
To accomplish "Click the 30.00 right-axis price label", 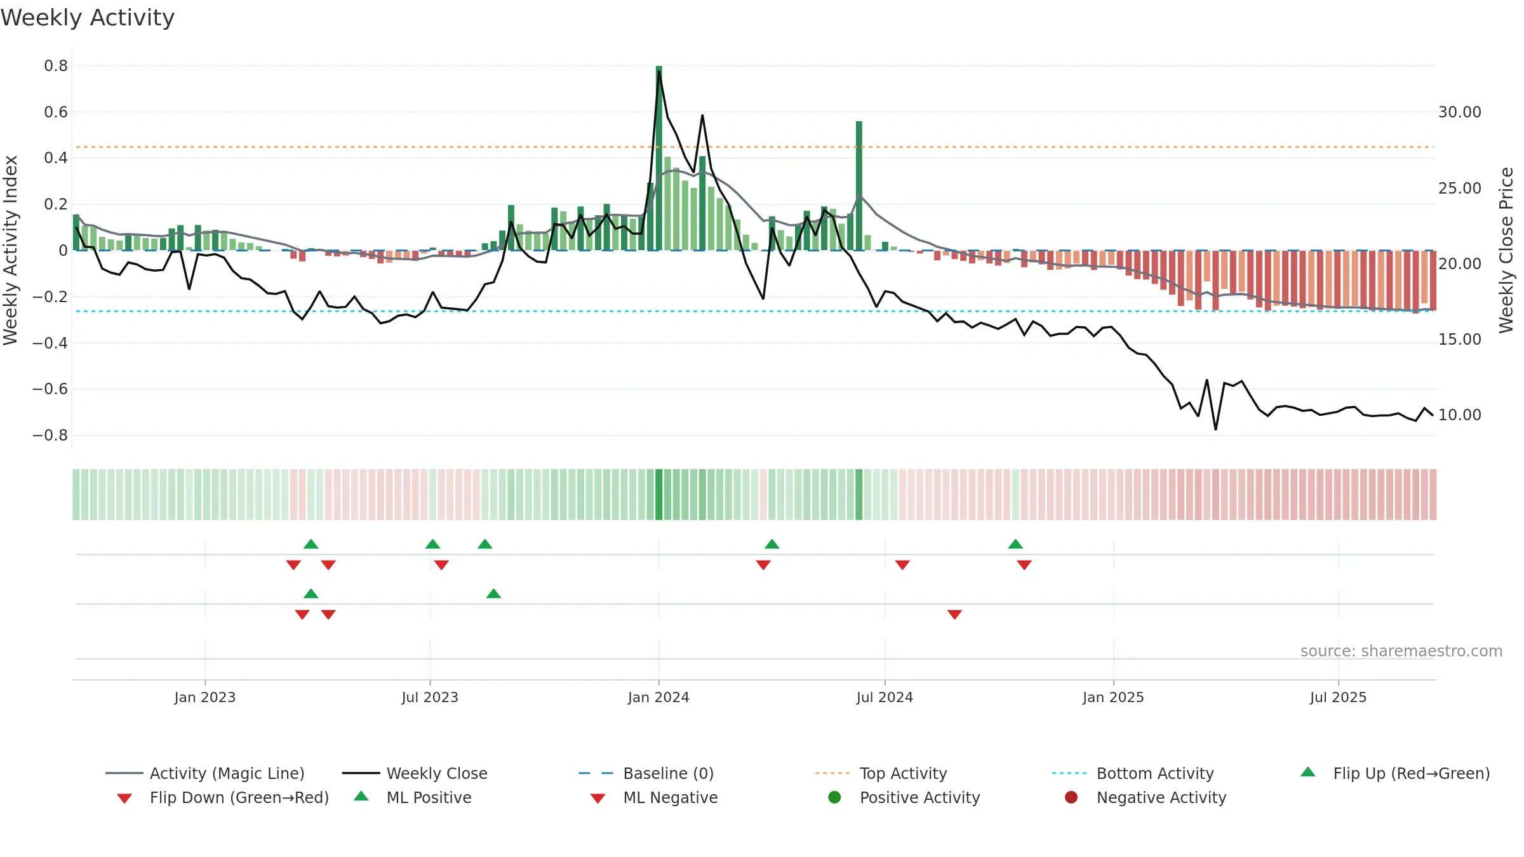I will [x=1460, y=112].
